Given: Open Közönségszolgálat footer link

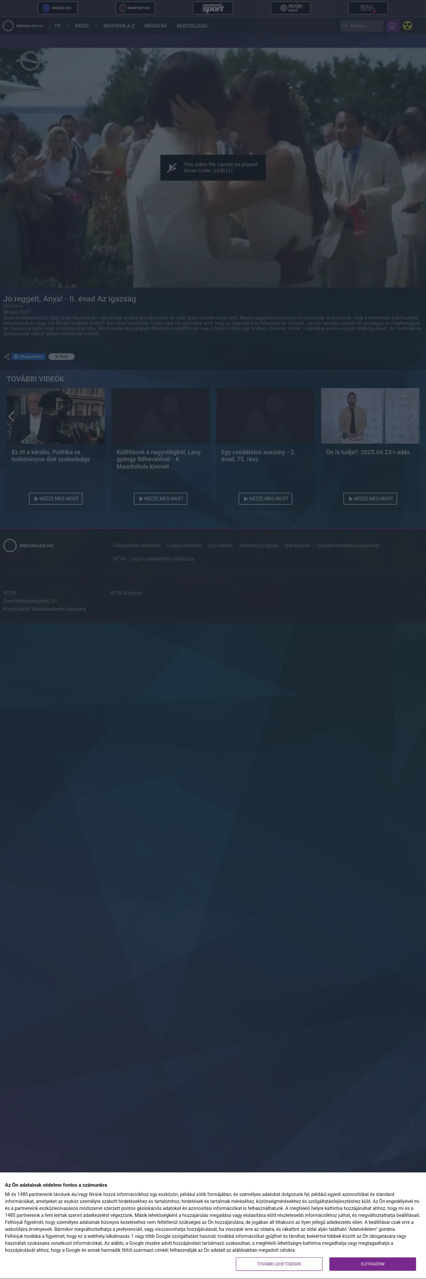Looking at the screenshot, I should pos(259,546).
